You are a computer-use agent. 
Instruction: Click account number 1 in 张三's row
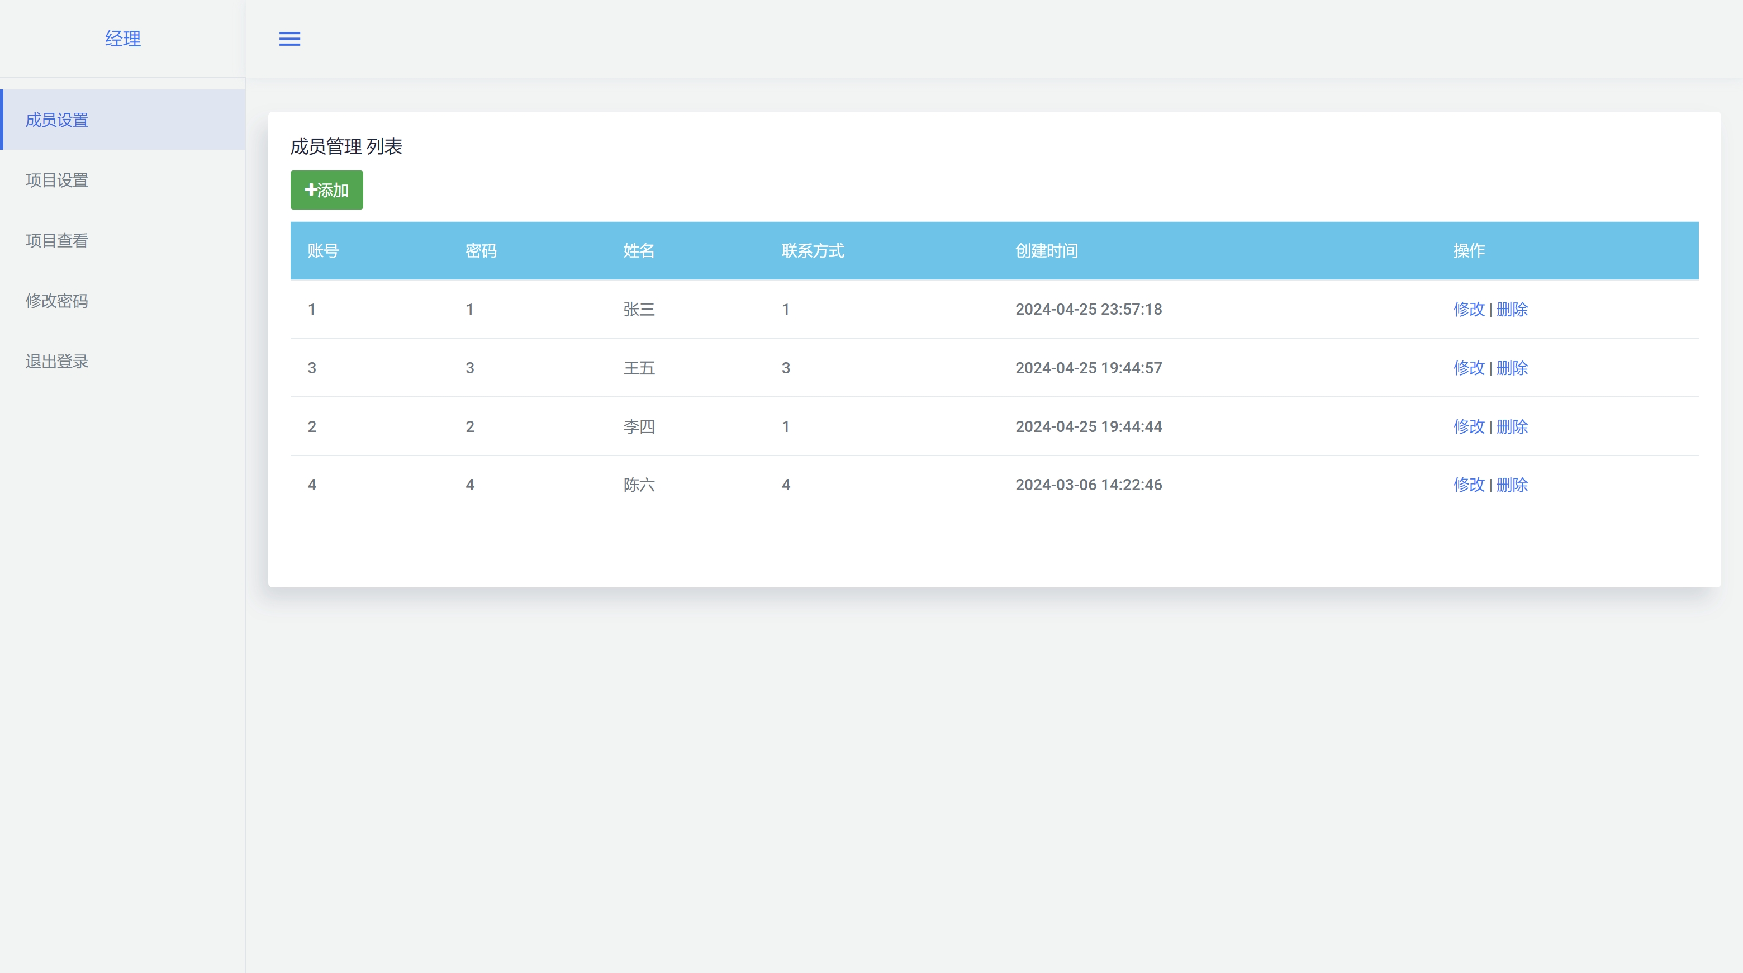pyautogui.click(x=312, y=309)
